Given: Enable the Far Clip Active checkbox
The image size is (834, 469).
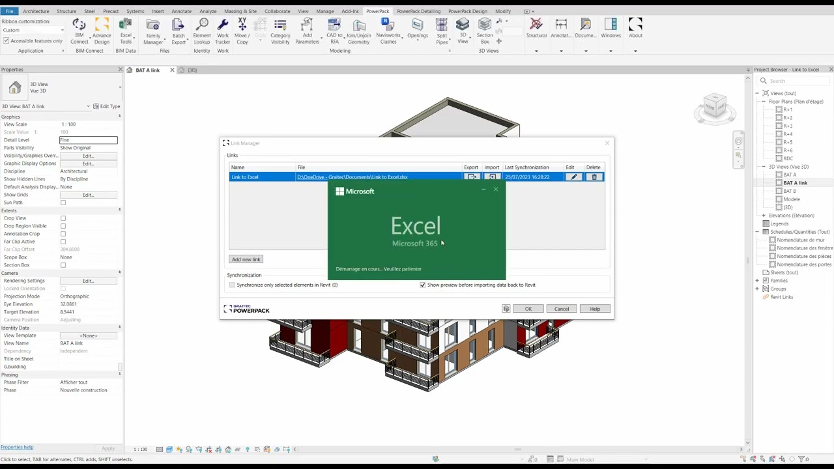Looking at the screenshot, I should pos(63,242).
